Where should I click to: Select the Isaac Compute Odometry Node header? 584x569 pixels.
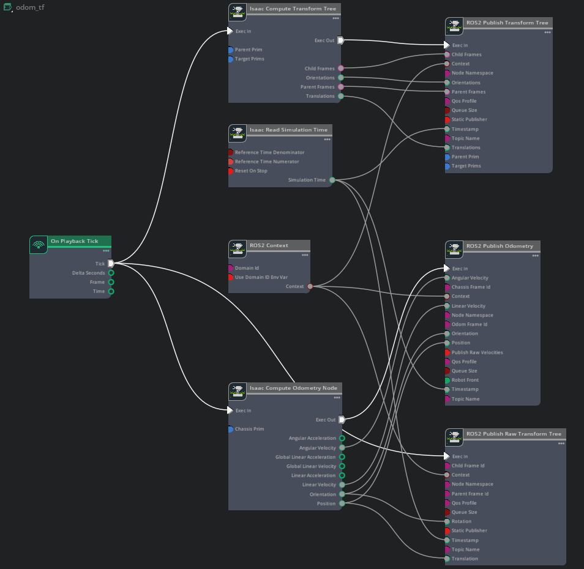294,388
